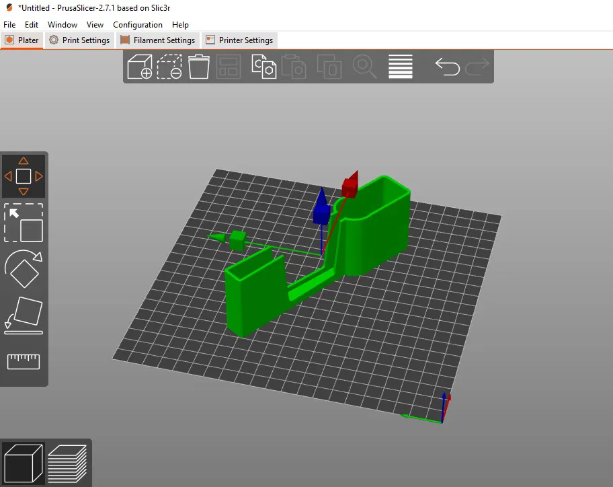The image size is (613, 487).
Task: Click the Redo arrow
Action: point(477,67)
